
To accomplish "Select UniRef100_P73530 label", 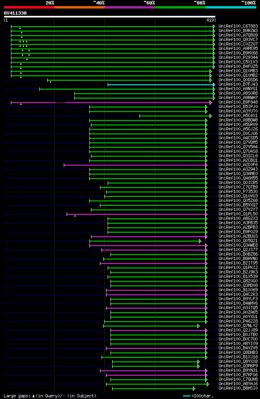I will point(238,192).
